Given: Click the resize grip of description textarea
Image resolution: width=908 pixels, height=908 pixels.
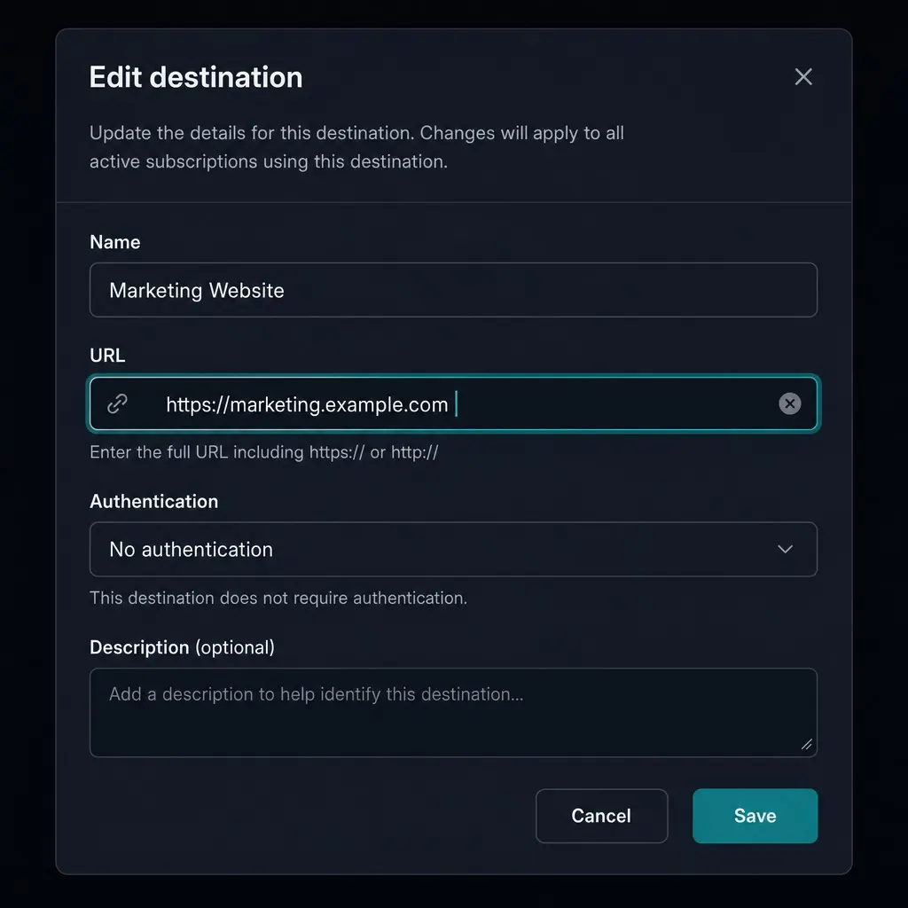Looking at the screenshot, I should (807, 745).
